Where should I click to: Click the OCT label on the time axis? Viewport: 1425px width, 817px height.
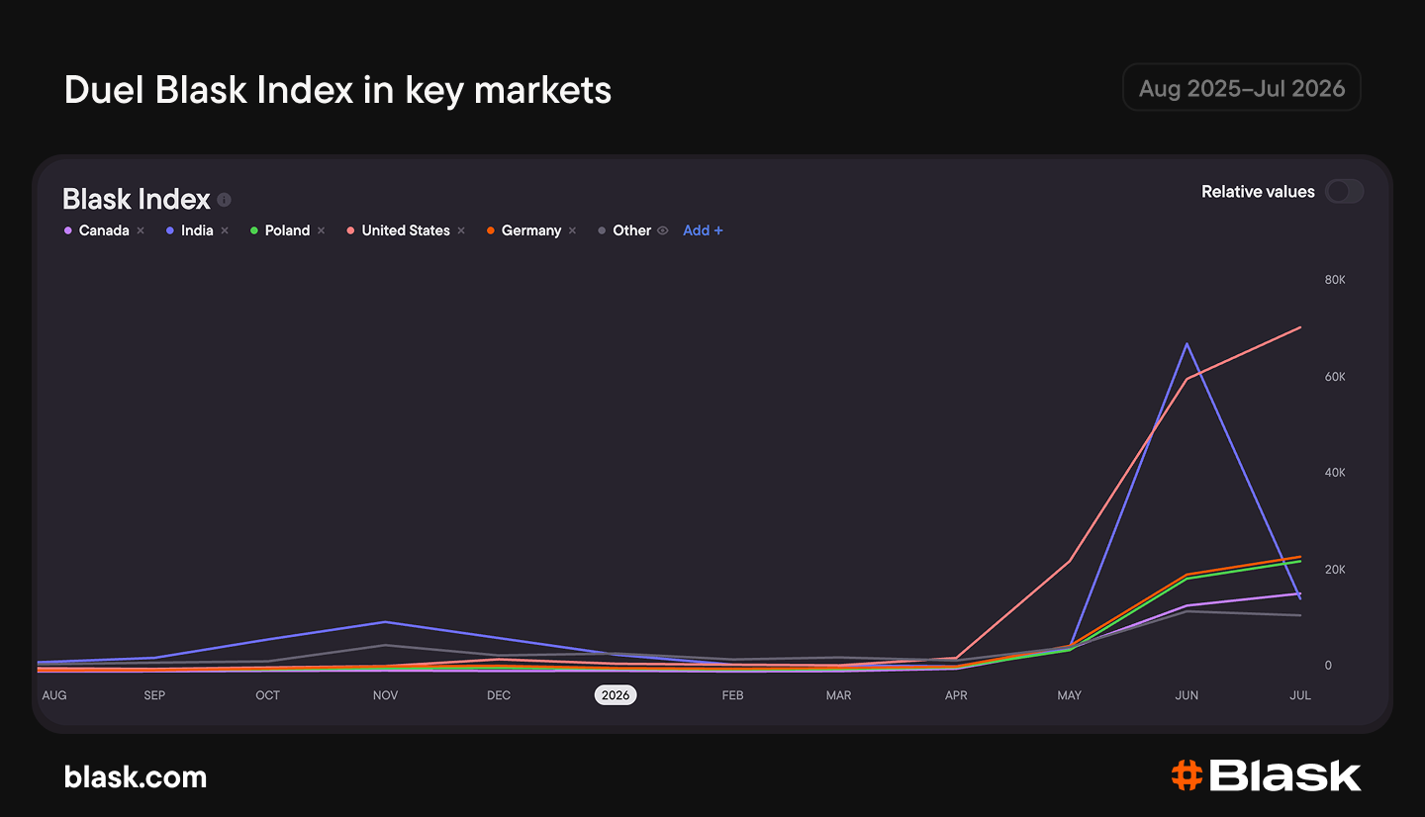268,695
